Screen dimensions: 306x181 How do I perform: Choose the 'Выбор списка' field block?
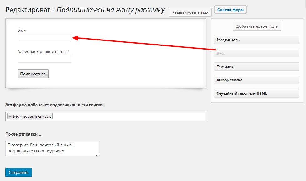pyautogui.click(x=257, y=80)
